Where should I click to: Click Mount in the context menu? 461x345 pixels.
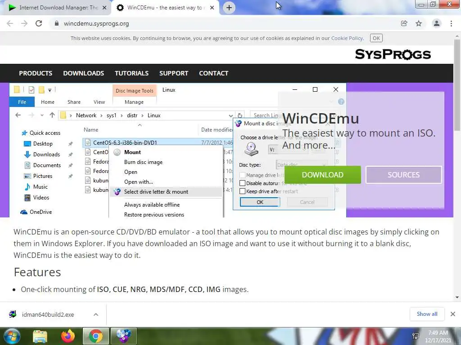pos(166,152)
